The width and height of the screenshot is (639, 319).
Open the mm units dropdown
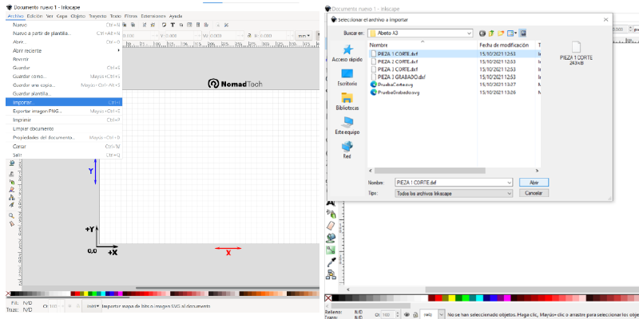coord(304,36)
